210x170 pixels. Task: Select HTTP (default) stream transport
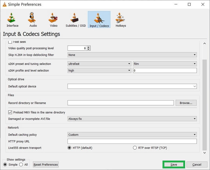[69, 148]
